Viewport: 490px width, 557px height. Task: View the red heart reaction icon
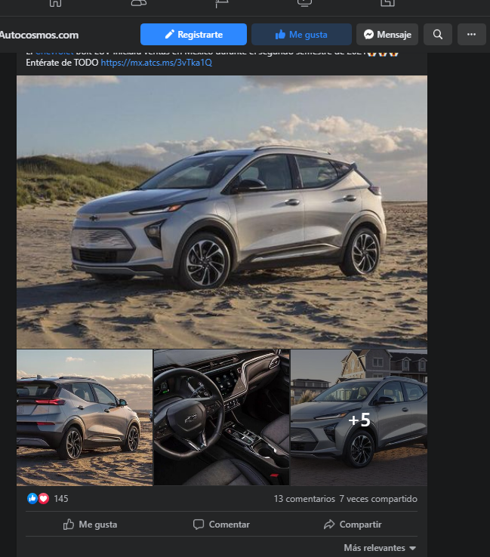[x=44, y=498]
